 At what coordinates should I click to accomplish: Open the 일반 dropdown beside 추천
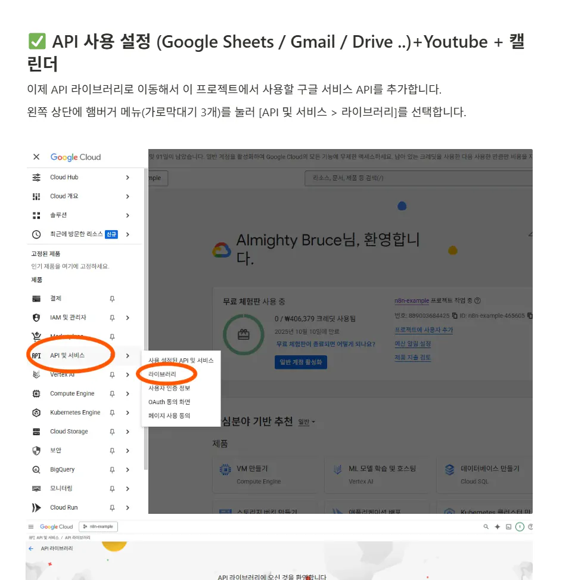click(x=306, y=422)
